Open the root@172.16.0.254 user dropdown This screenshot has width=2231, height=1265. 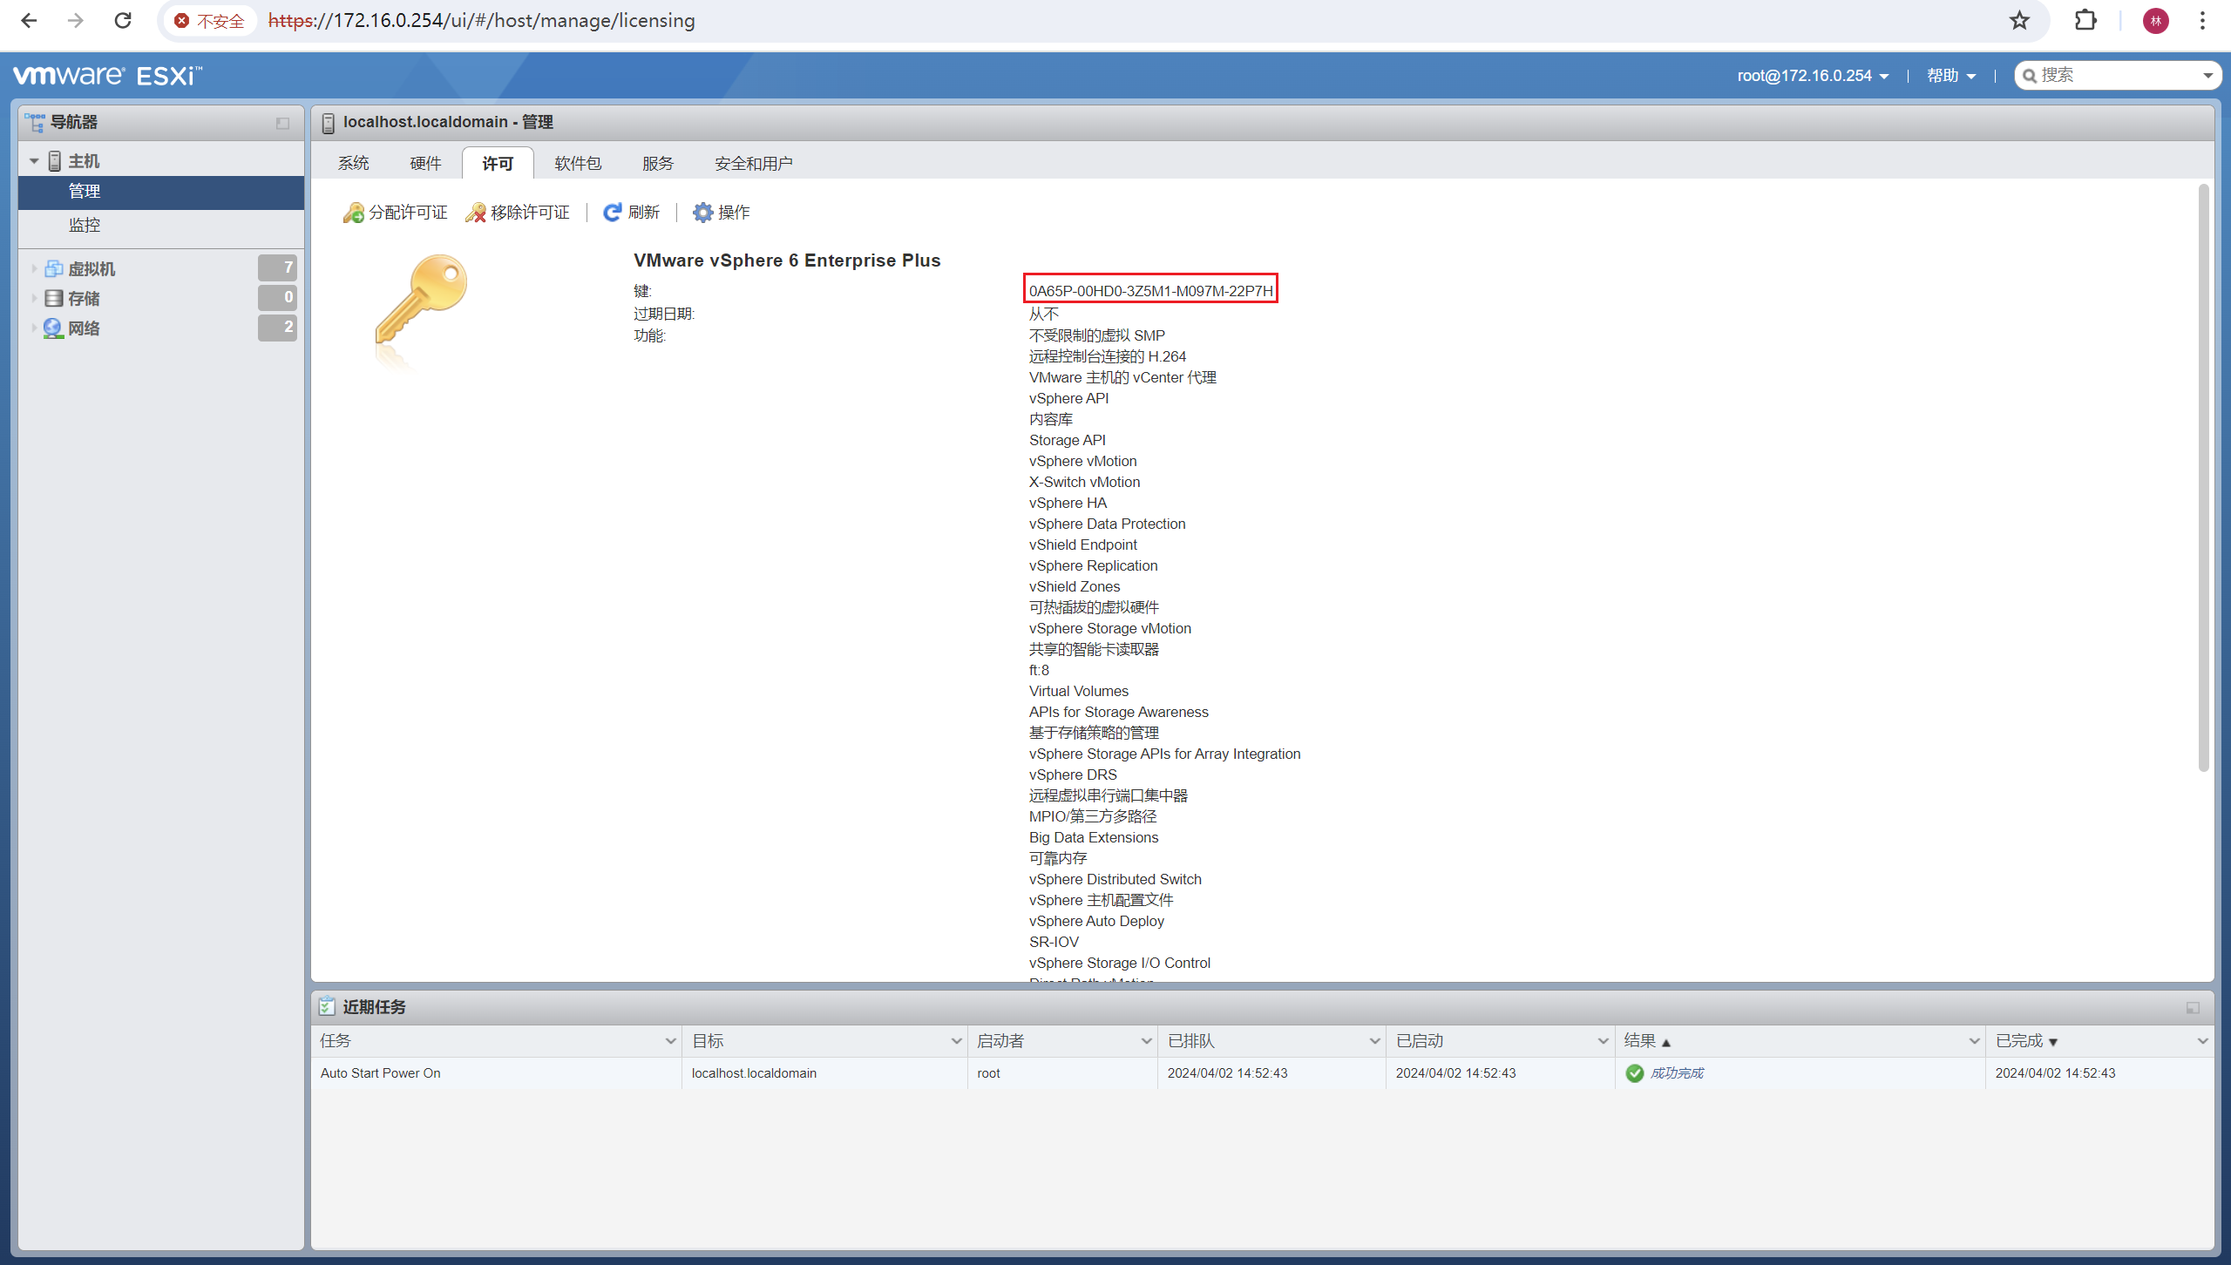point(1813,76)
